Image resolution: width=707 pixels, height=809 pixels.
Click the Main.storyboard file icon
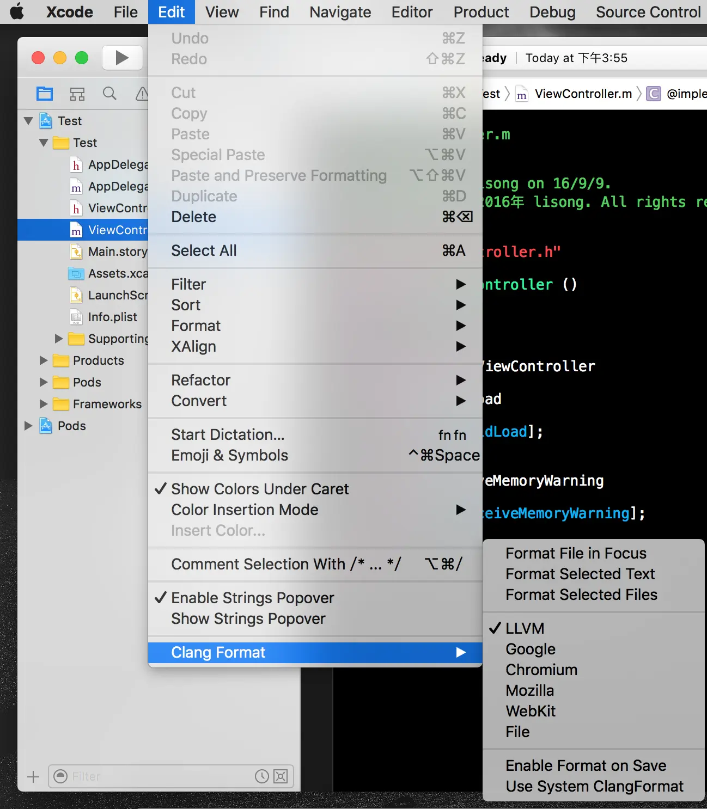point(76,252)
